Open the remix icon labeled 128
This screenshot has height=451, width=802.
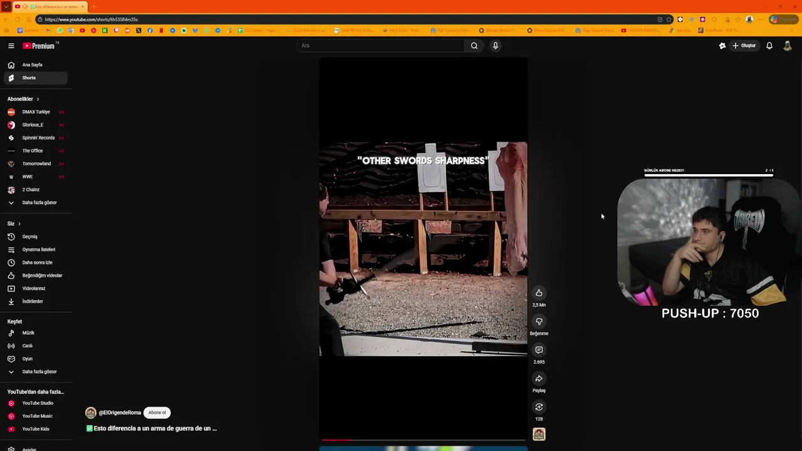coord(539,407)
